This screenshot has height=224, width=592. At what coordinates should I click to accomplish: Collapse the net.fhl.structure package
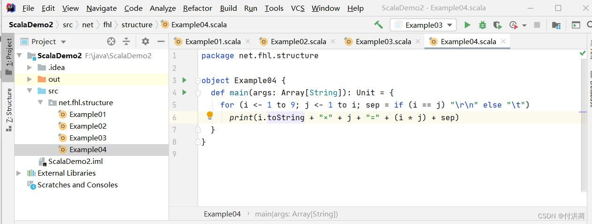(x=40, y=102)
